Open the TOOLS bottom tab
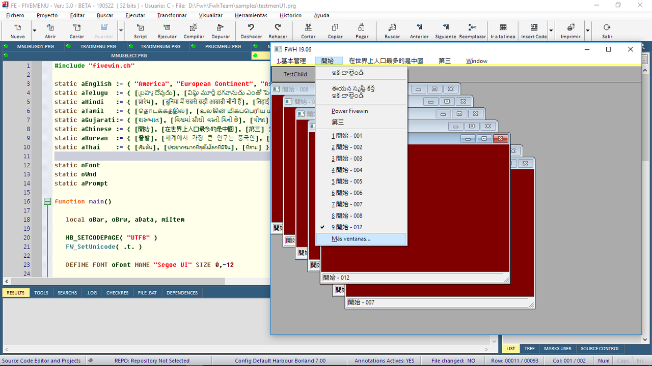652x366 pixels. click(41, 293)
